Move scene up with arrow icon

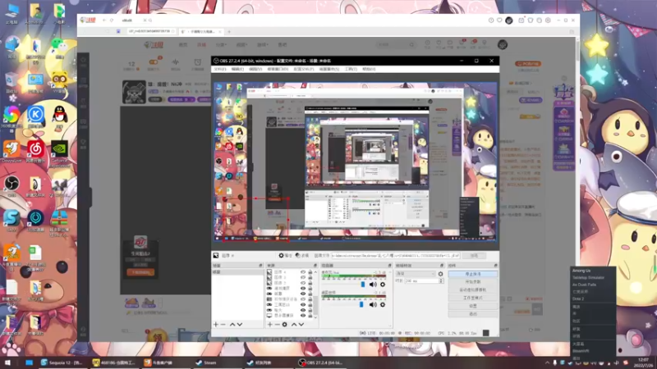click(x=232, y=324)
